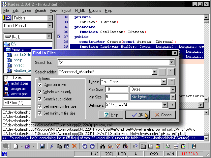Select the hhelp folder icon
The width and height of the screenshot is (211, 158).
coord(9,60)
